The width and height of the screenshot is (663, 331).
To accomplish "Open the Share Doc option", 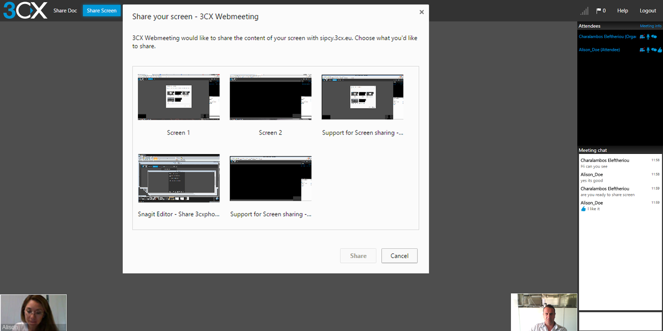I will point(65,11).
